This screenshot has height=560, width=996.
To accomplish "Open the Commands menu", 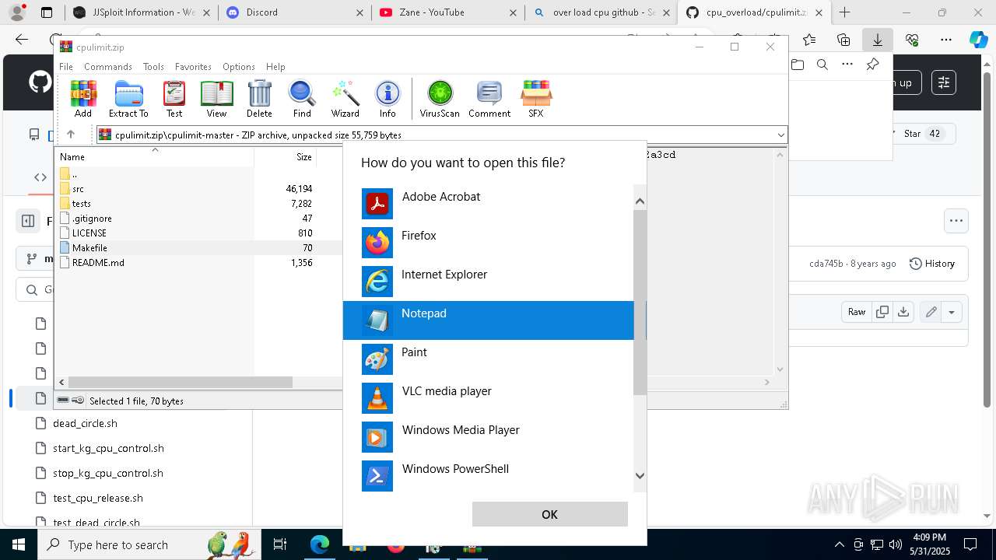I will point(108,67).
